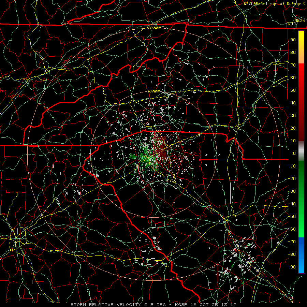Click the blue bottom segment of the color bar
Screen dimensions: 307x307
[x=301, y=255]
